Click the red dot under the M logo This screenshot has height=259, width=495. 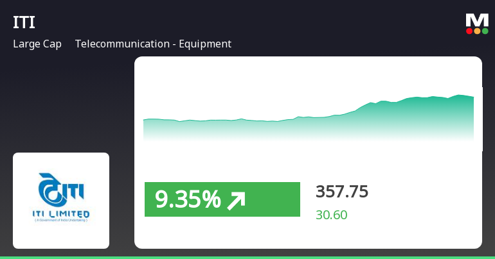(469, 31)
